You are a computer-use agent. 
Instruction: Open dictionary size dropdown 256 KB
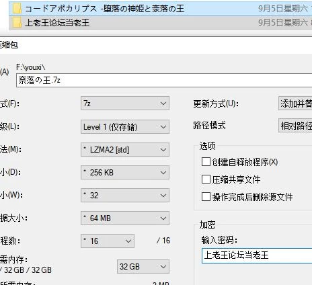(125, 173)
